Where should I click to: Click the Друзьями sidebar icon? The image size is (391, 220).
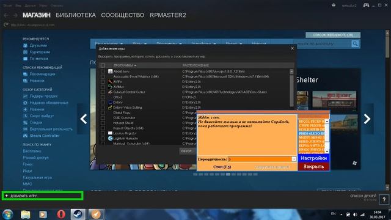(25, 46)
